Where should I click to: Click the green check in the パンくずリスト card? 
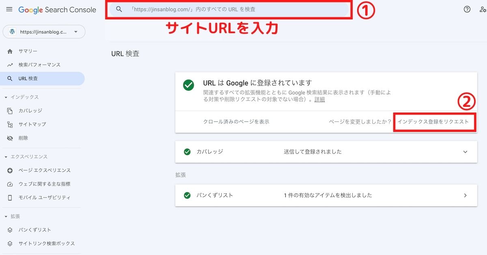pyautogui.click(x=187, y=195)
